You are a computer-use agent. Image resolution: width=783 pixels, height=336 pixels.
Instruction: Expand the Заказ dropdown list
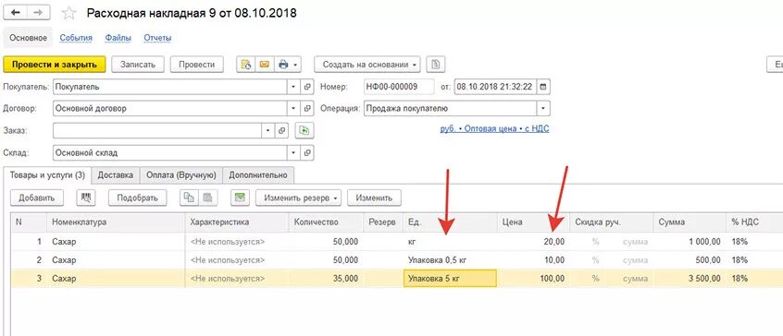click(x=268, y=130)
